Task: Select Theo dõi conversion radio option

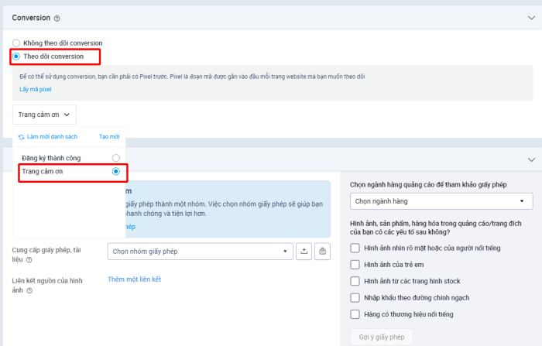Action: tap(16, 57)
